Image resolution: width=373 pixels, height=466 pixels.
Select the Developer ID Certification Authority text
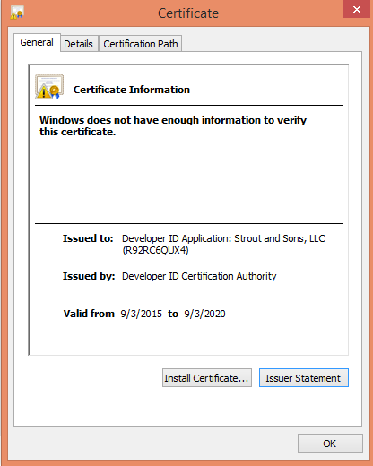point(199,276)
